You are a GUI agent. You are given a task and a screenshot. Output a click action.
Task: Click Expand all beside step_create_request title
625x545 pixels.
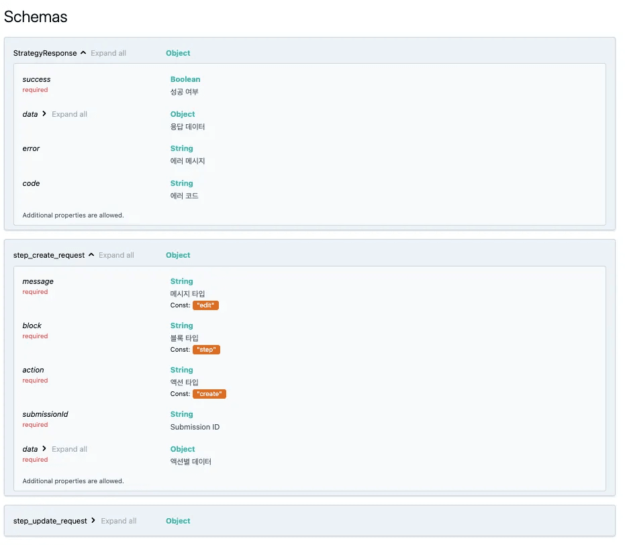116,255
